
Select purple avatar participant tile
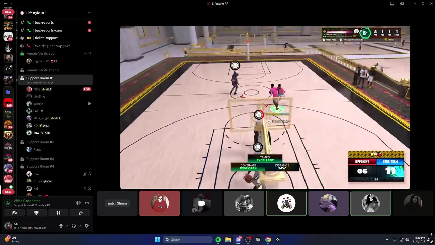[x=328, y=203]
